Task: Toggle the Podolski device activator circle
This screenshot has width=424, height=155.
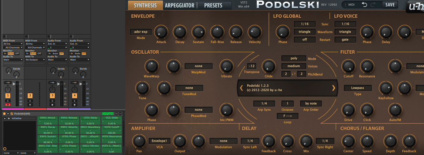Action: (4, 114)
